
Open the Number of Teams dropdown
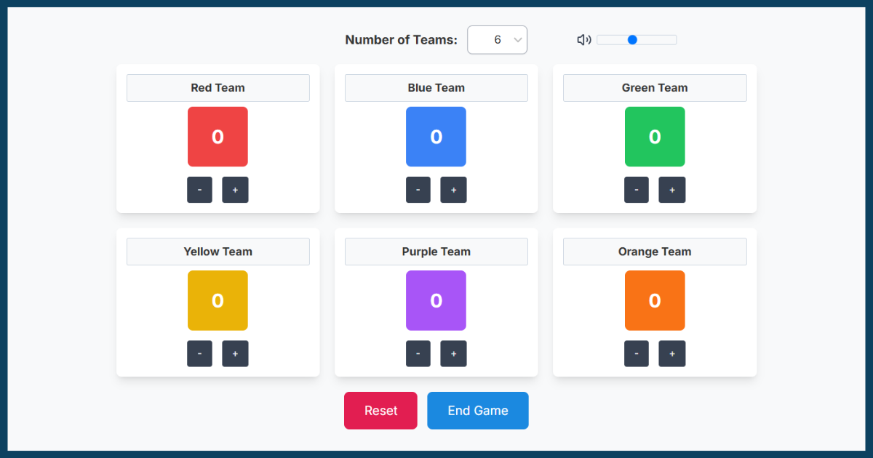(497, 40)
